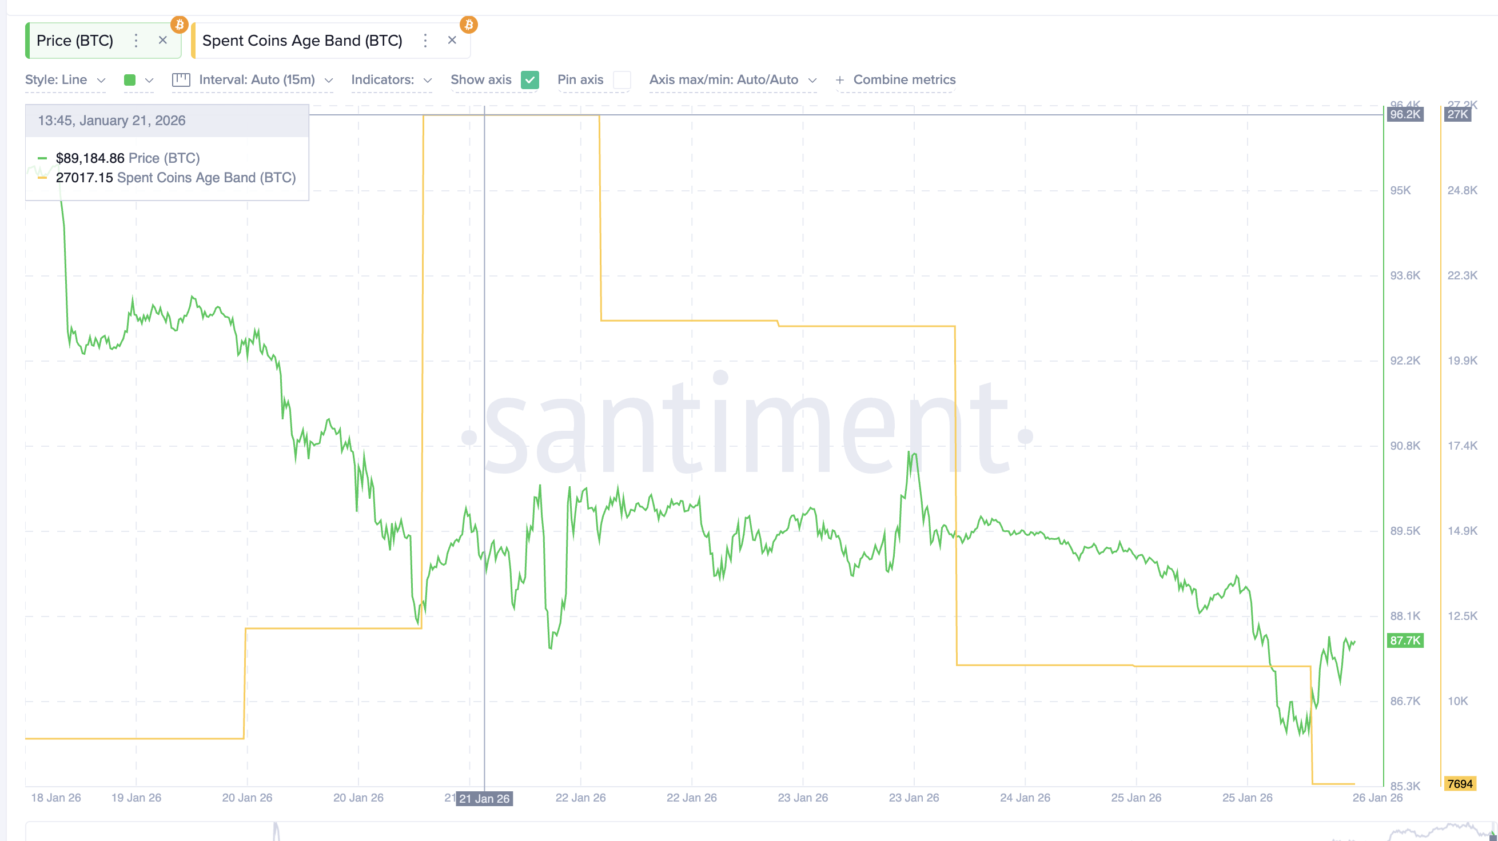Click the chart columns icon beside Interval
Screen dimensions: 1498x841
(181, 79)
